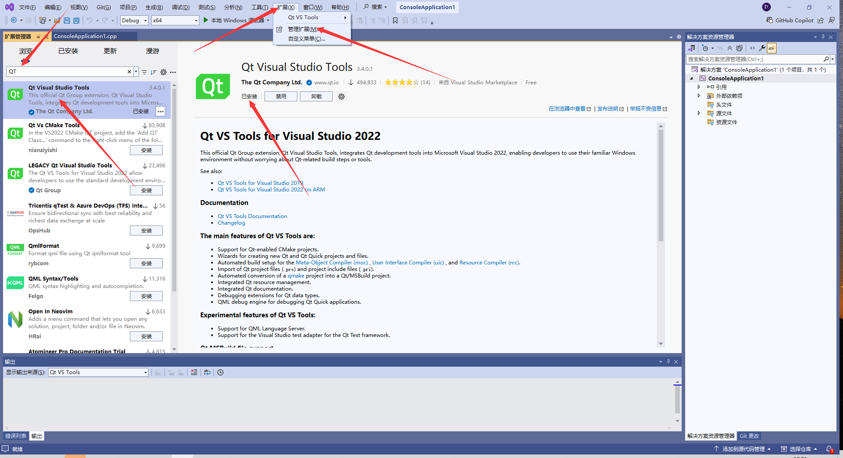The width and height of the screenshot is (843, 458).
Task: Click 选择仓库 in status bar
Action: pyautogui.click(x=799, y=449)
